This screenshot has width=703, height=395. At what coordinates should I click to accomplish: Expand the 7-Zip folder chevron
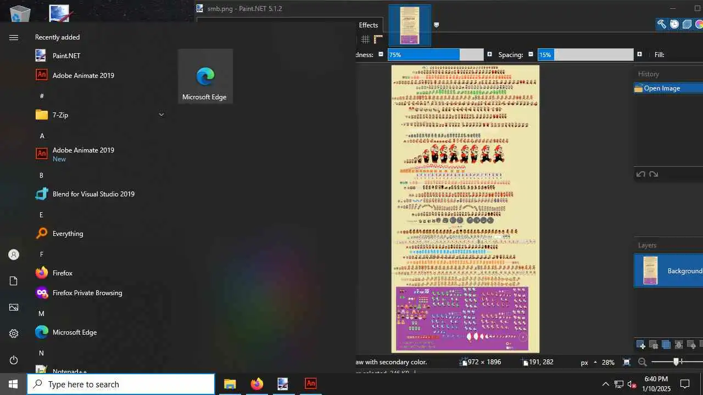[x=161, y=115]
